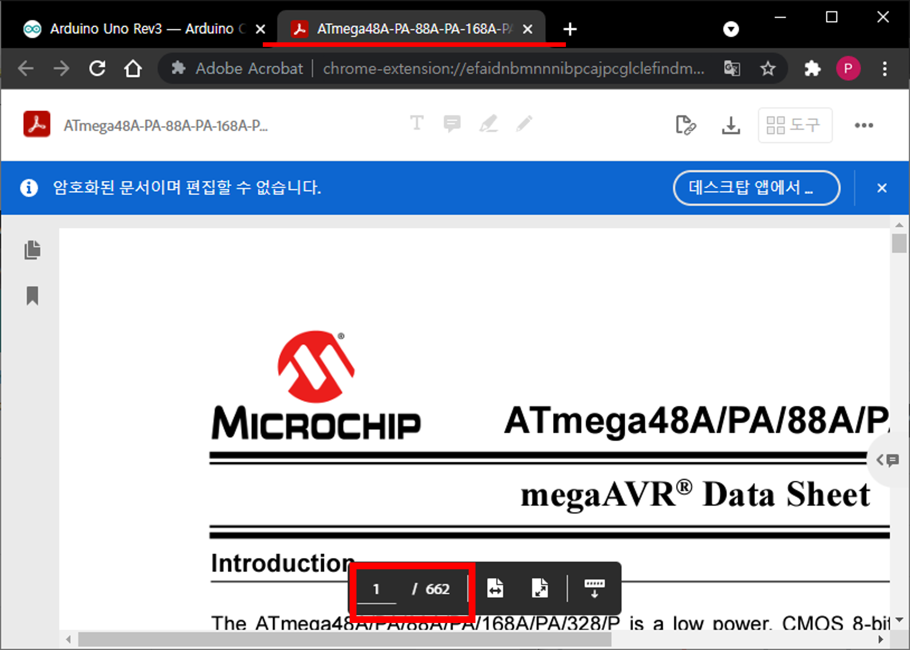Screen dimensions: 910x650
Task: Click the fit to width icon
Action: click(495, 588)
